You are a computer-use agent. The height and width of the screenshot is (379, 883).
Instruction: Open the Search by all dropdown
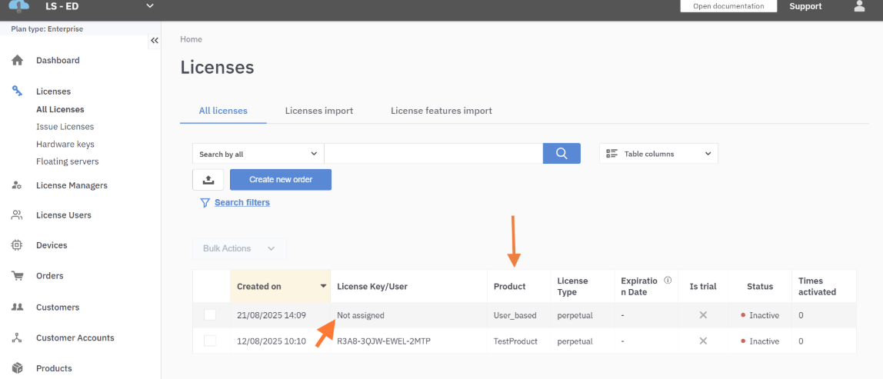(x=258, y=154)
